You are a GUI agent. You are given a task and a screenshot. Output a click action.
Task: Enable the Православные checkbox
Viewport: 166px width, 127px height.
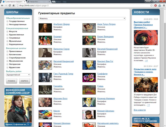point(7,51)
